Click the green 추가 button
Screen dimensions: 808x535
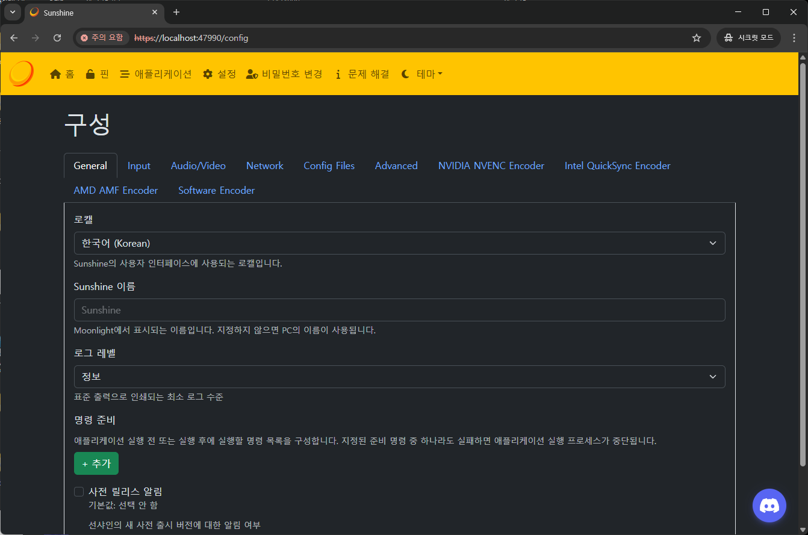click(x=96, y=463)
